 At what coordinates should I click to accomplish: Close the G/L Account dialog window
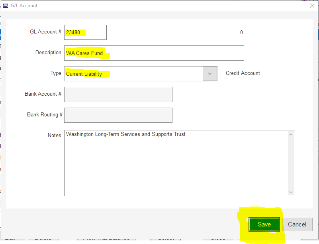pos(312,6)
